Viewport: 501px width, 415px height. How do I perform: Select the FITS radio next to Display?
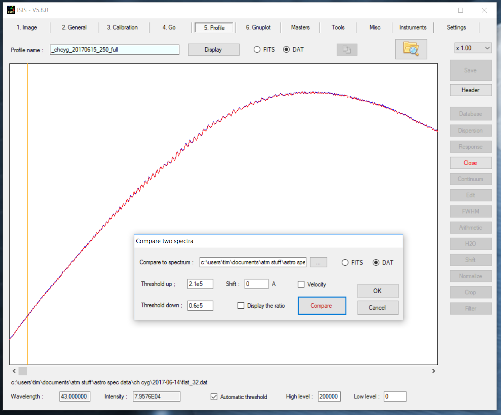[257, 49]
